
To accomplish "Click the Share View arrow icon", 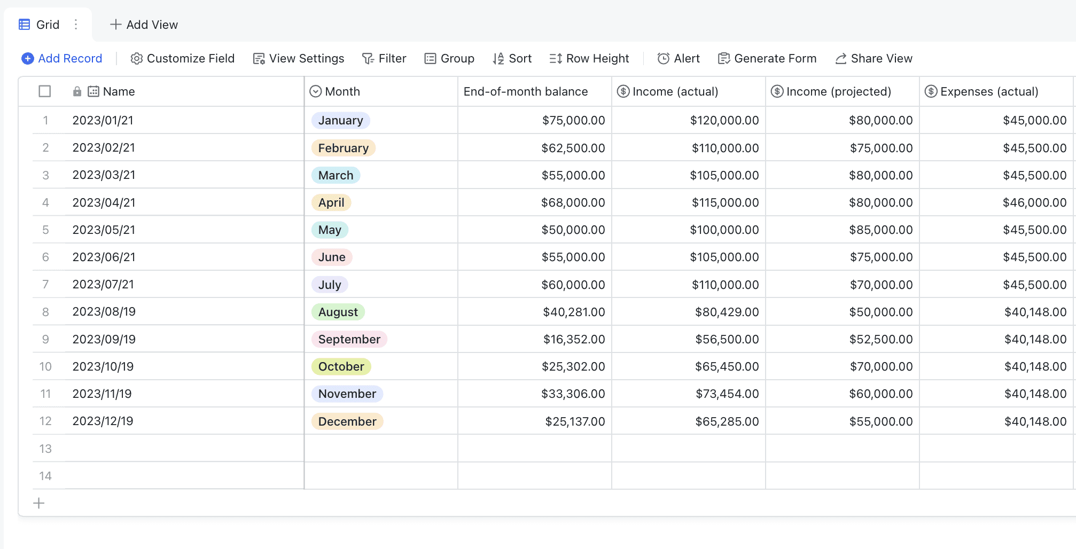I will point(841,58).
